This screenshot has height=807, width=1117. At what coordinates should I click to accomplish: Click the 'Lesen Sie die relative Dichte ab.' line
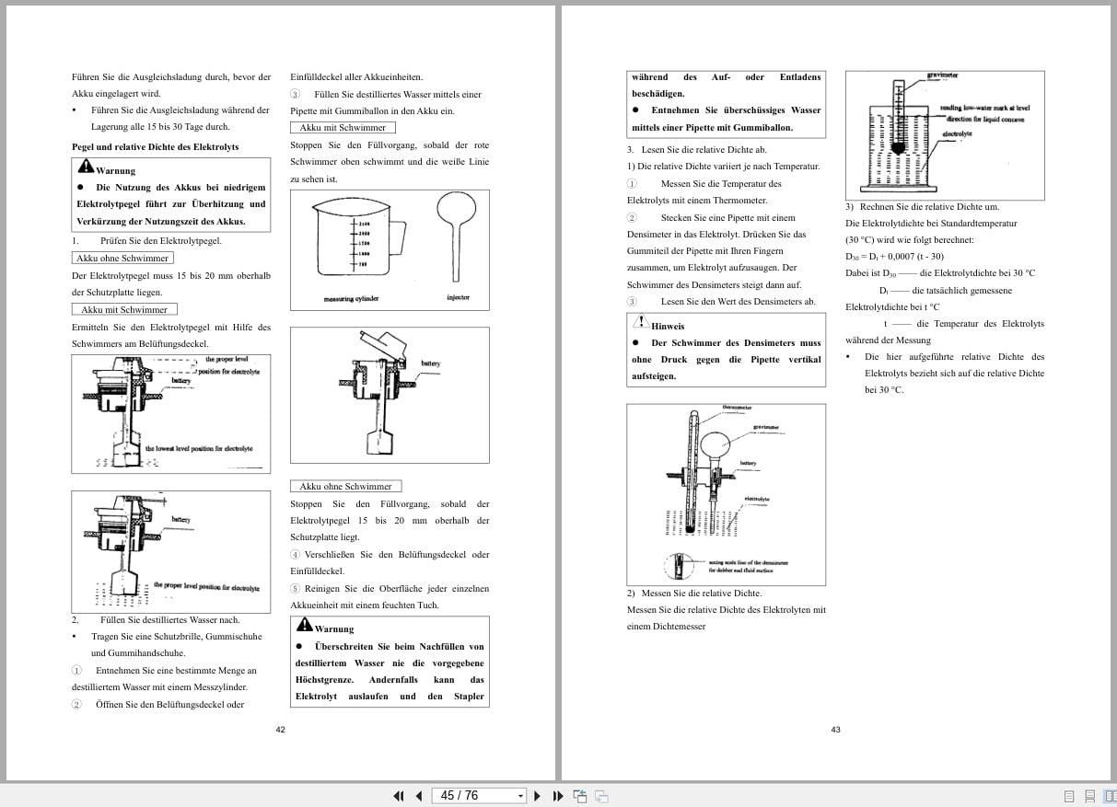(704, 149)
